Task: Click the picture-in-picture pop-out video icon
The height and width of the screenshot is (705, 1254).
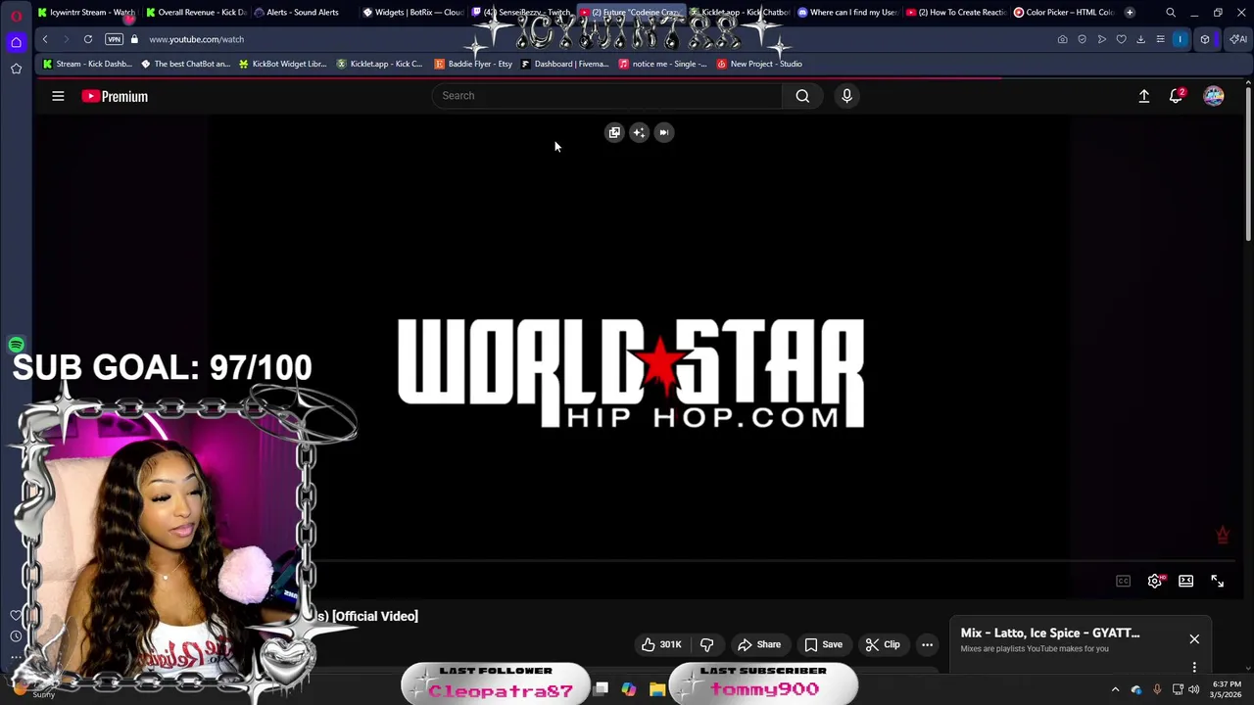Action: pos(614,132)
